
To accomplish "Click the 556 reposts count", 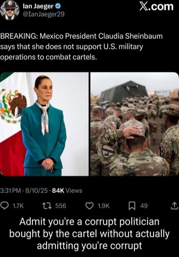I will click(x=60, y=206).
